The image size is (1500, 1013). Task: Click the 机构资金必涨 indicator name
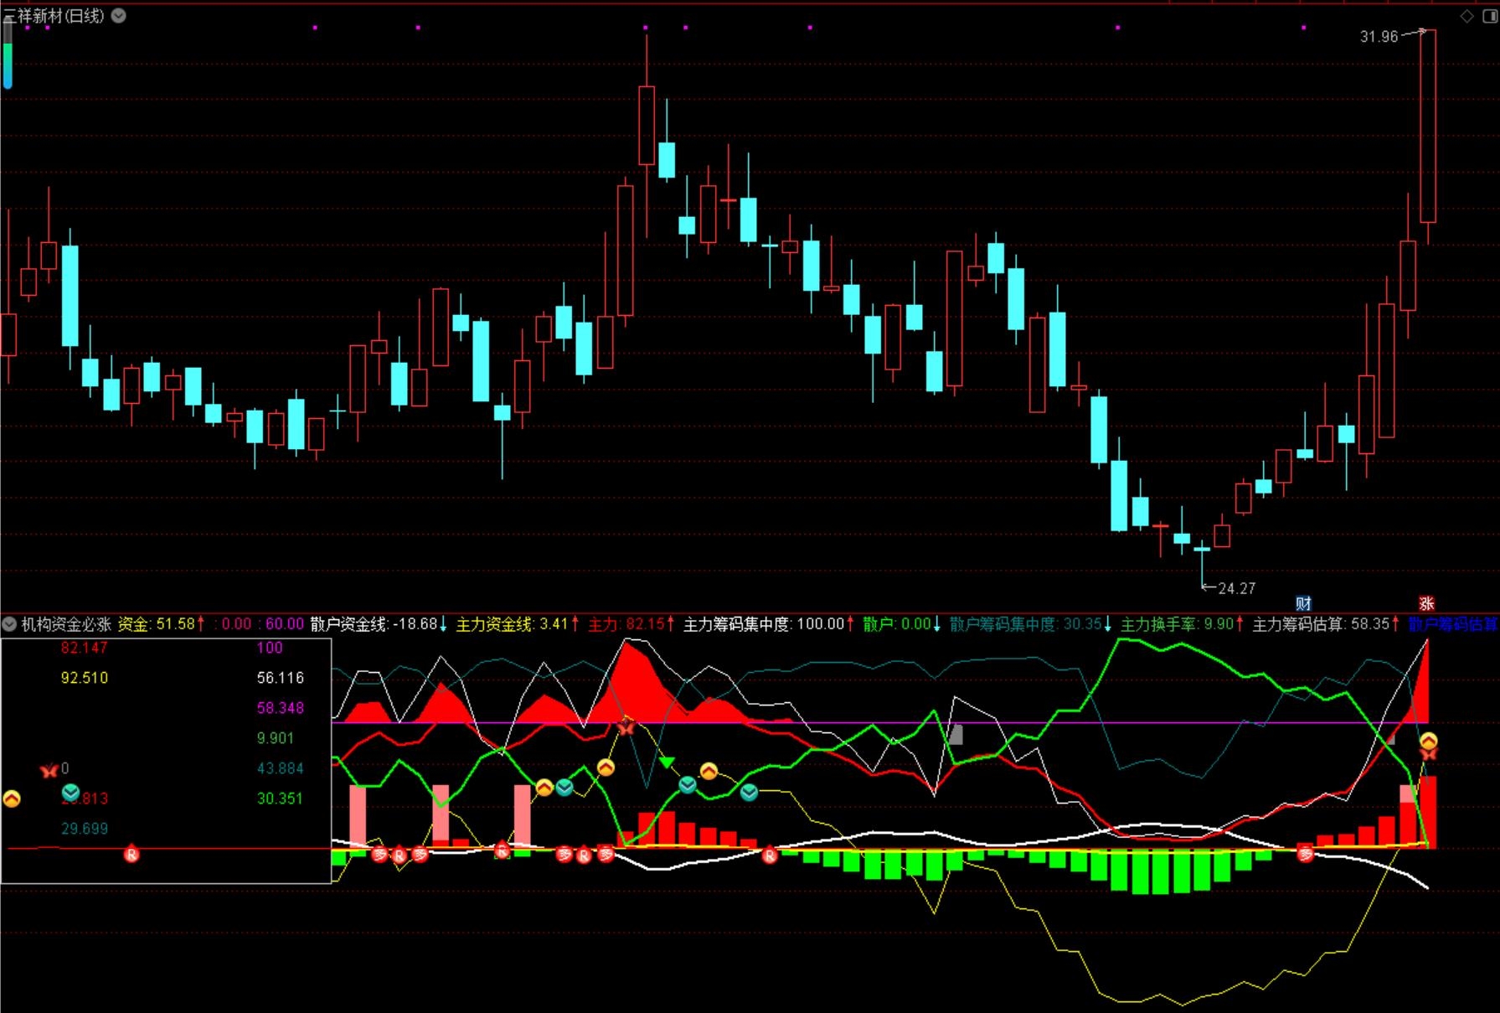(66, 624)
